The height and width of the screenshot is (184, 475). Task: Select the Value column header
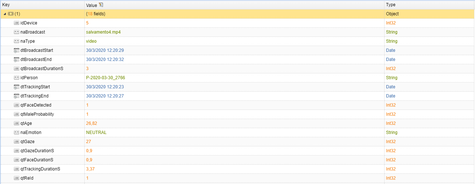91,5
